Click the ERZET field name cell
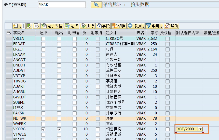 click(x=24, y=49)
